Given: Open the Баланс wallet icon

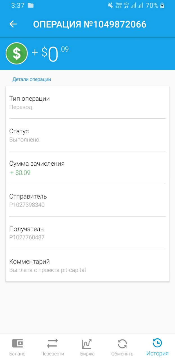Looking at the screenshot, I should coord(17,343).
